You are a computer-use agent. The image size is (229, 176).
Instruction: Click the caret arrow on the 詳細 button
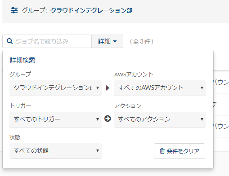click(115, 41)
